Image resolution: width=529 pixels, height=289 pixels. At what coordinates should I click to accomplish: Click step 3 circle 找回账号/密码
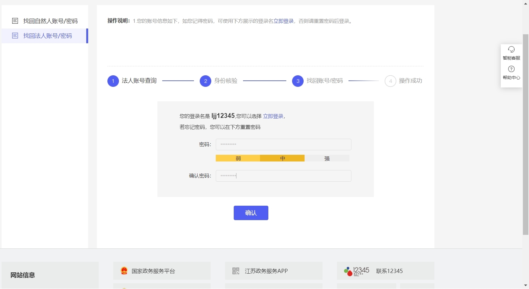coord(298,81)
